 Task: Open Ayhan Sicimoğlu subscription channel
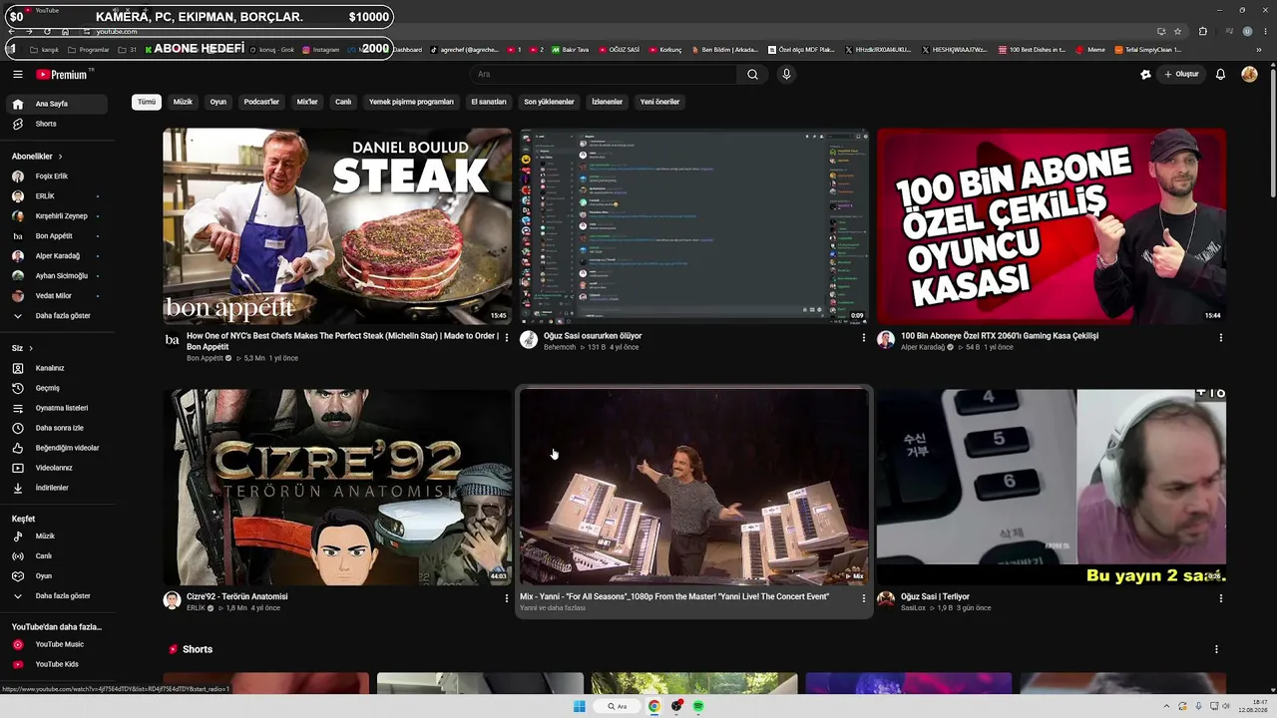point(56,276)
